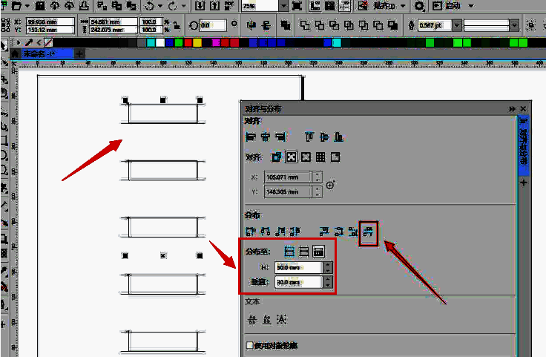Click the first text alignment icon
The height and width of the screenshot is (357, 546).
(251, 319)
